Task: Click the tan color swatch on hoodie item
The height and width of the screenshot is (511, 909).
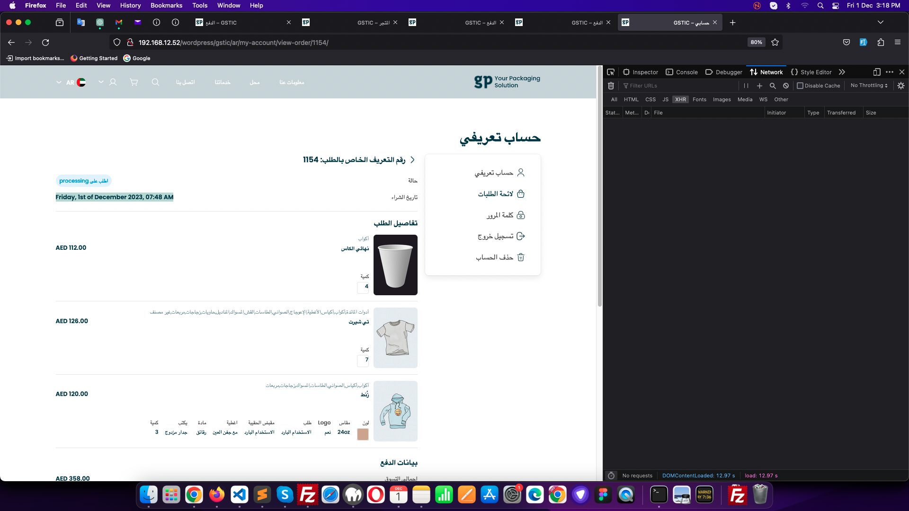Action: point(363,434)
